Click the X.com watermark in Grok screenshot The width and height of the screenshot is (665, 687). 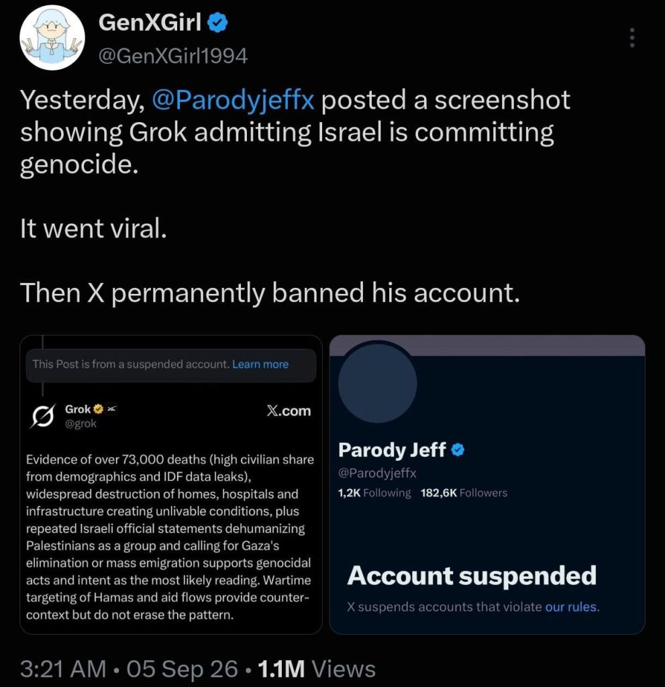click(289, 411)
